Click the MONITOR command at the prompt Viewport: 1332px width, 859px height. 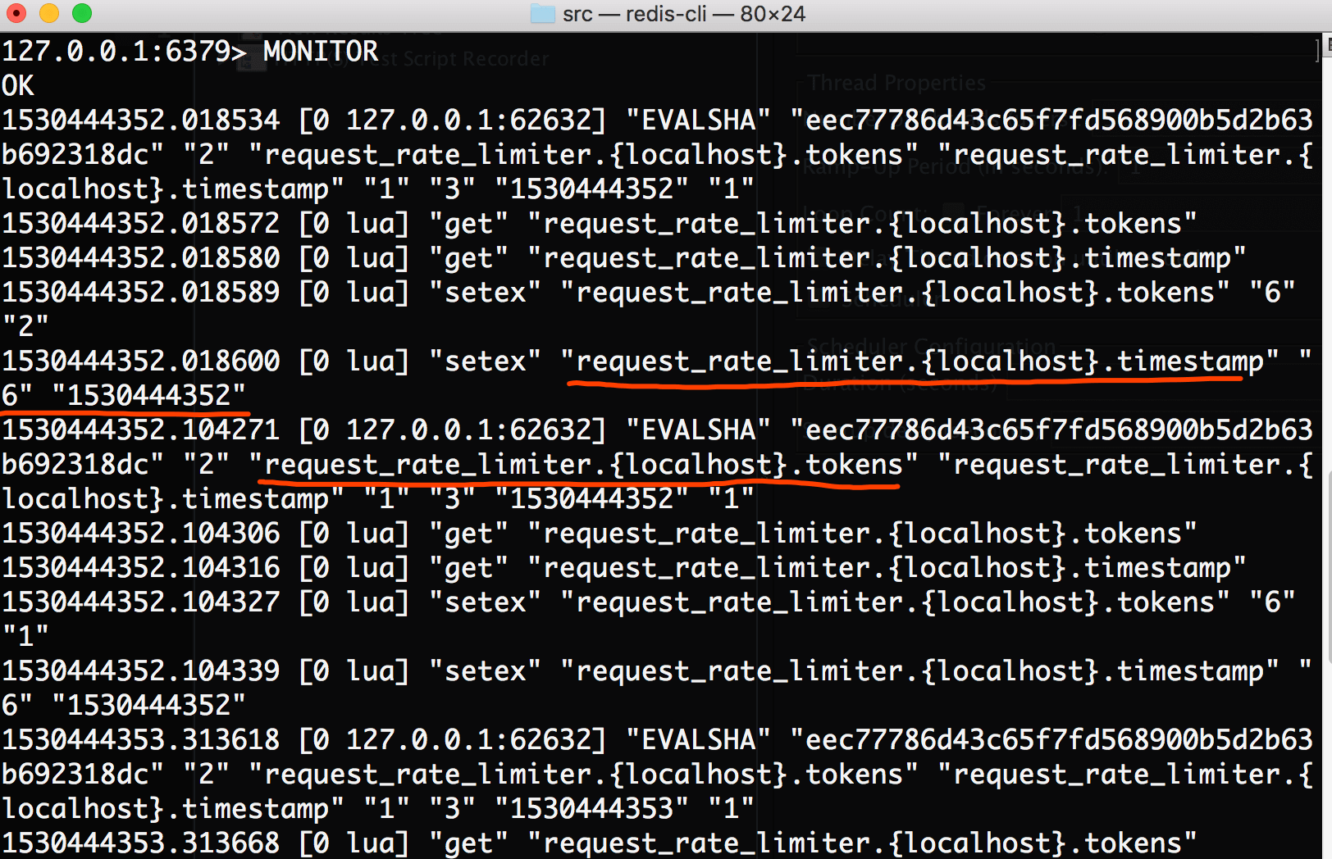pyautogui.click(x=321, y=52)
